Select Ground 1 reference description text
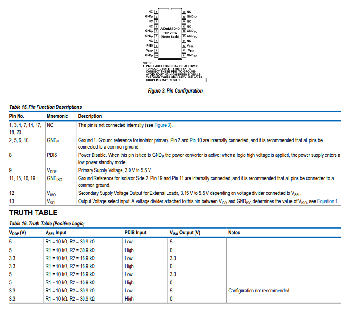This screenshot has height=311, width=344. pyautogui.click(x=200, y=144)
